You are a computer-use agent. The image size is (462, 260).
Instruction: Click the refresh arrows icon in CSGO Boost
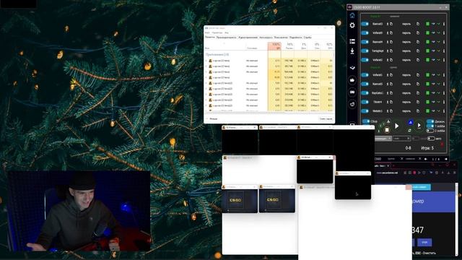(410, 130)
